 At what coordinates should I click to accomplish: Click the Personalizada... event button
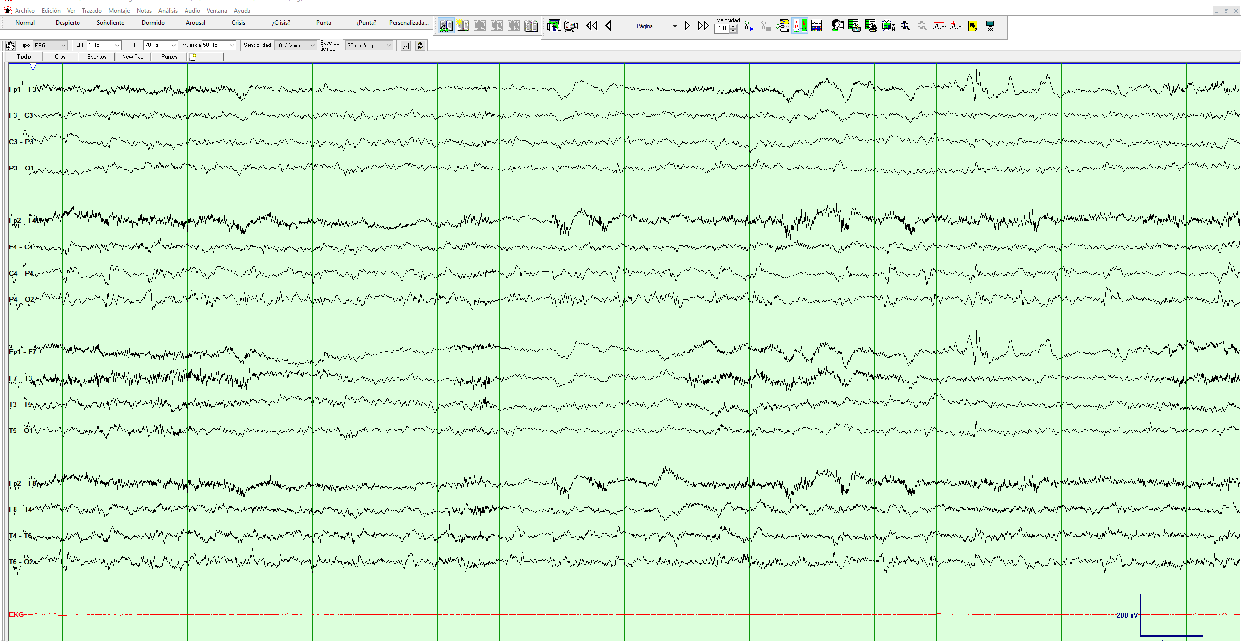[409, 23]
